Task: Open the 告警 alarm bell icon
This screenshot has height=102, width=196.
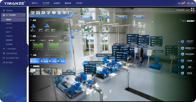Action: point(179,3)
